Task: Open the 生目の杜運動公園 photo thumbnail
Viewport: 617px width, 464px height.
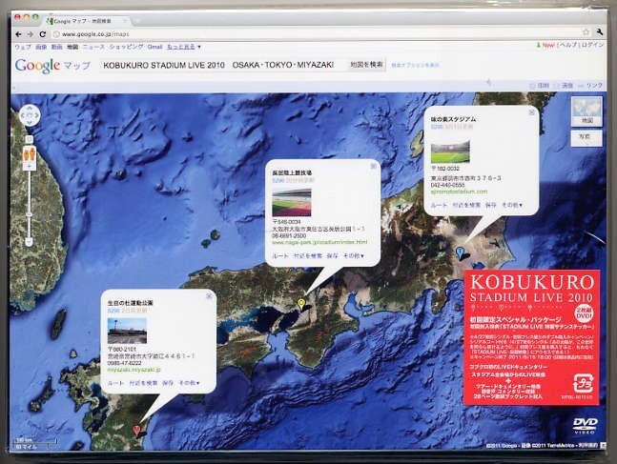Action: coord(127,331)
